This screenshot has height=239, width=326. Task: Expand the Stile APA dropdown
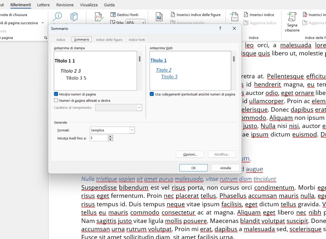pyautogui.click(x=143, y=23)
